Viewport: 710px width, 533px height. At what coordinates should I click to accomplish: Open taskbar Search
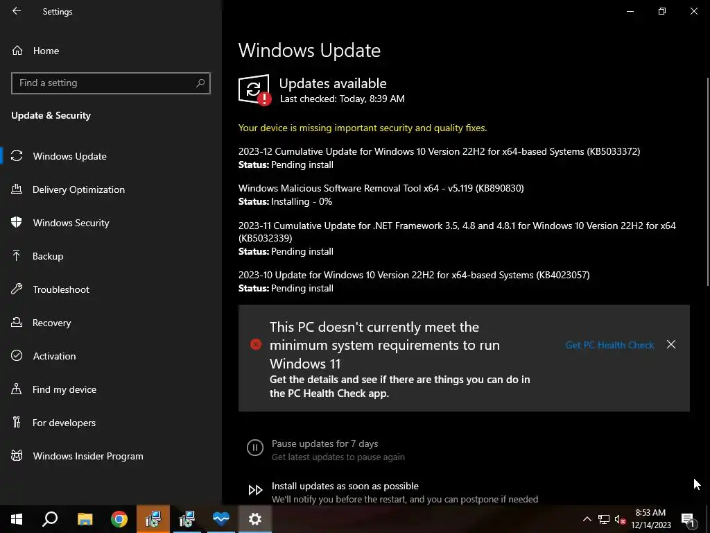tap(50, 519)
